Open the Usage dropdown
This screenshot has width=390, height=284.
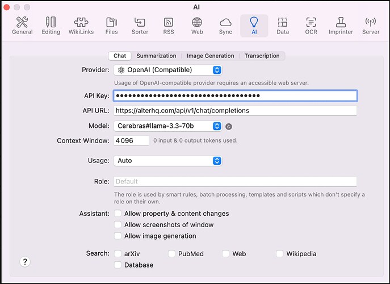(167, 161)
